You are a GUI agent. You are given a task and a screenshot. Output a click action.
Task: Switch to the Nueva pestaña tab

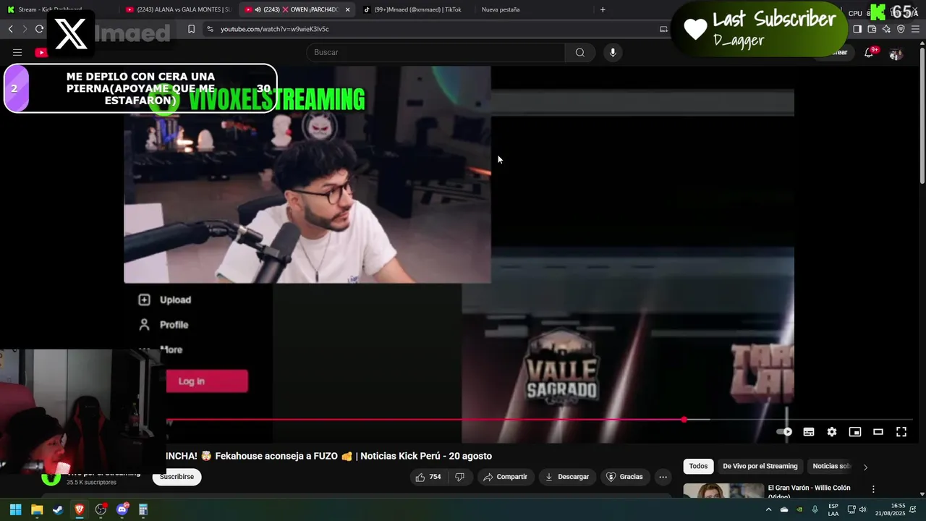tap(532, 9)
